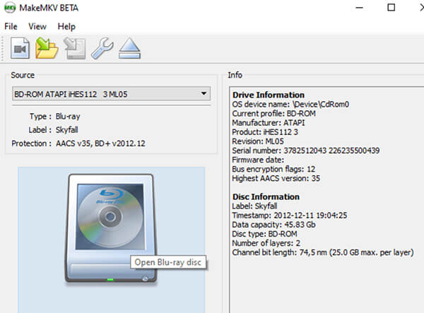Click the Bus encryption flags line
Screen dimensions: 424x313
pyautogui.click(x=273, y=169)
